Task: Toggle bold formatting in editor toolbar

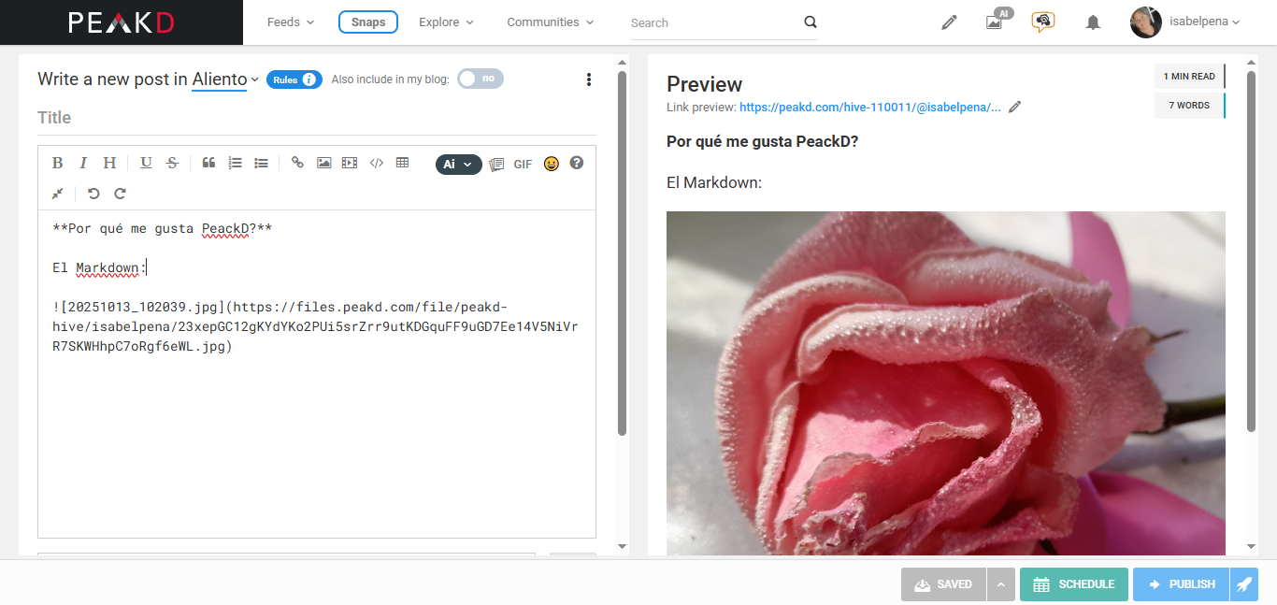Action: (x=57, y=163)
